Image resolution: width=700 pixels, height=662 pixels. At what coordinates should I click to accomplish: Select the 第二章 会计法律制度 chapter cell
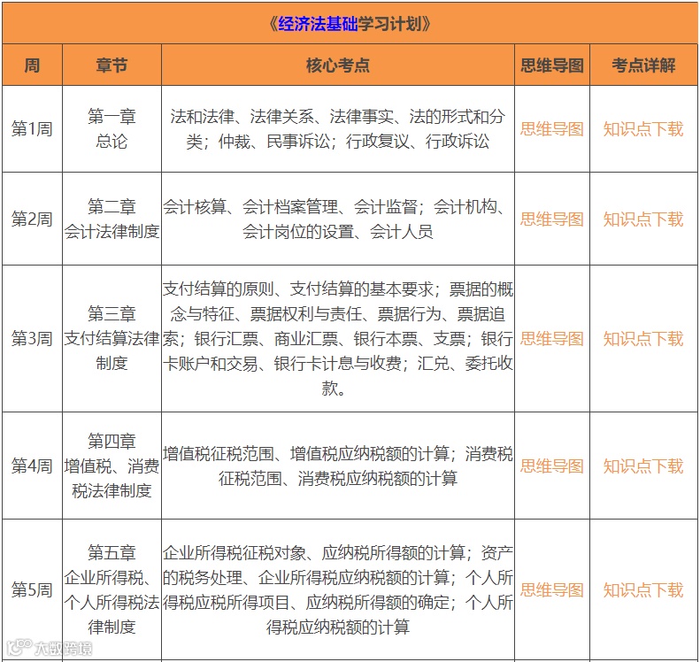pos(112,219)
